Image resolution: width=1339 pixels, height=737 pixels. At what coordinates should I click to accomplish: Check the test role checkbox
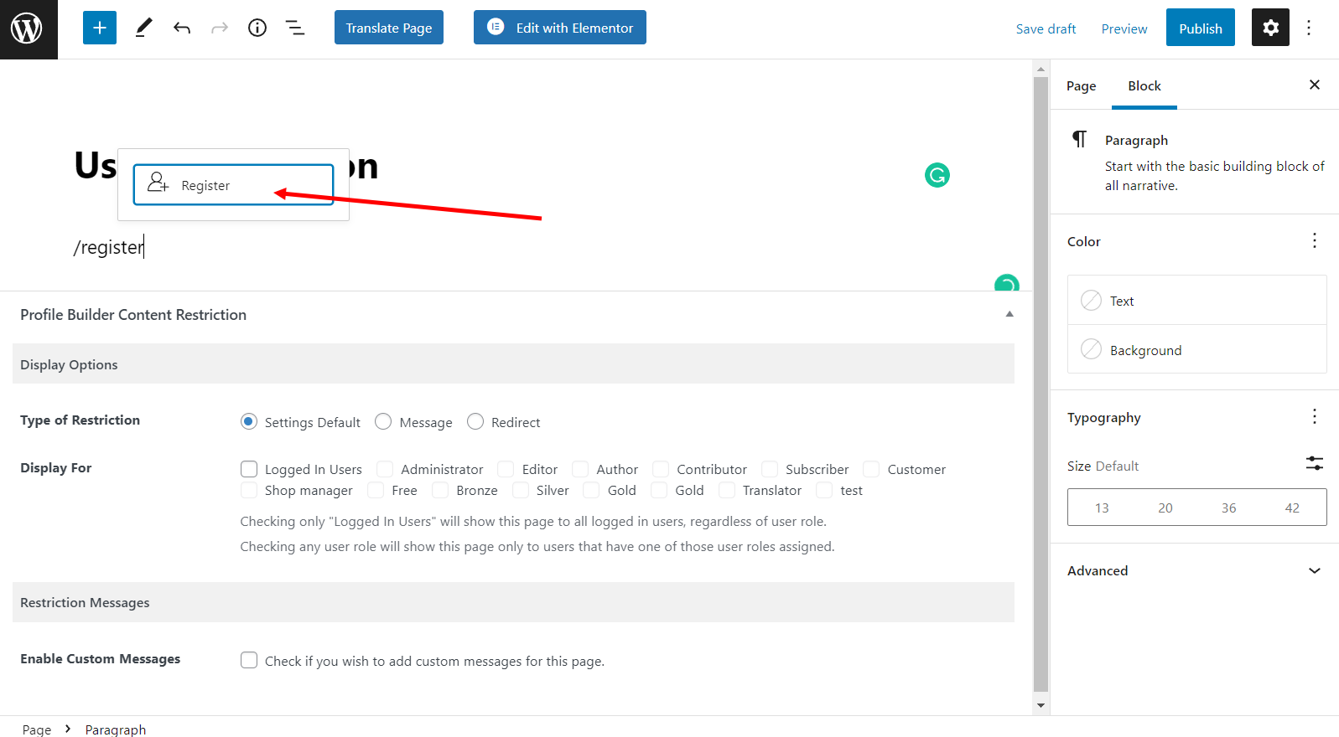(x=824, y=490)
